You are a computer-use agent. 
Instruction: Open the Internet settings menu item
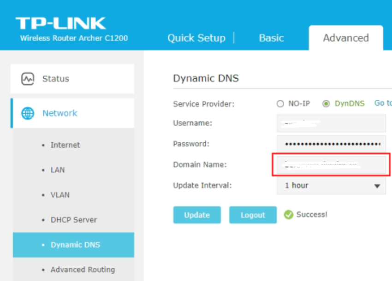pyautogui.click(x=65, y=145)
